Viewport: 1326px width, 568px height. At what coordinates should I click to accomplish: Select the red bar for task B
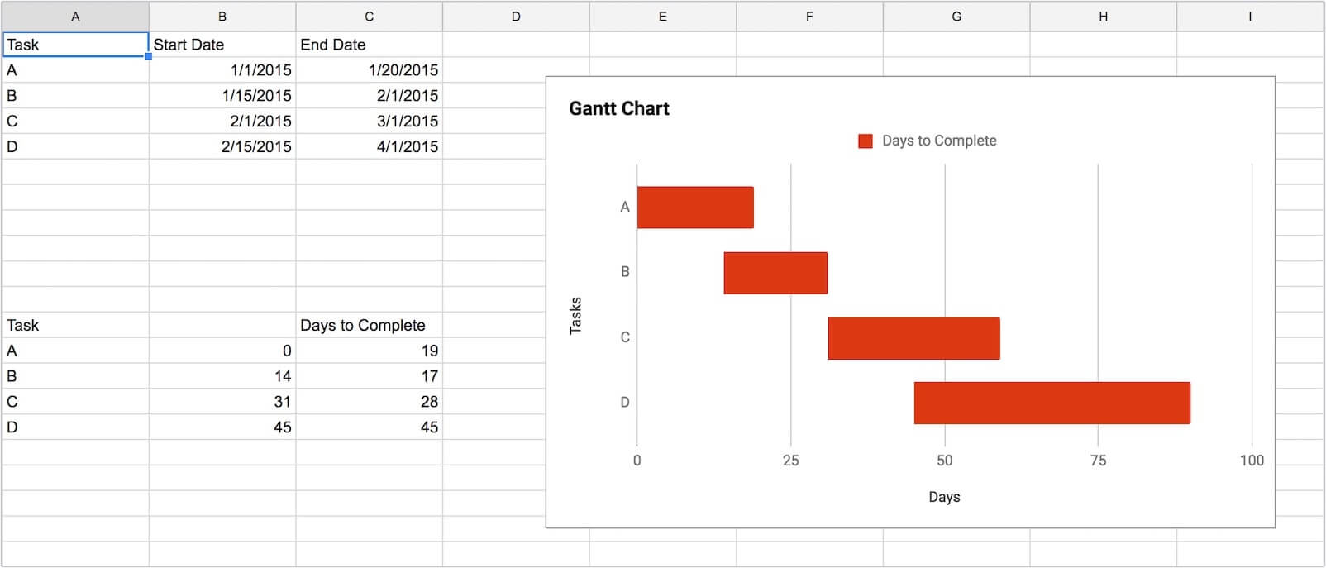pos(775,273)
